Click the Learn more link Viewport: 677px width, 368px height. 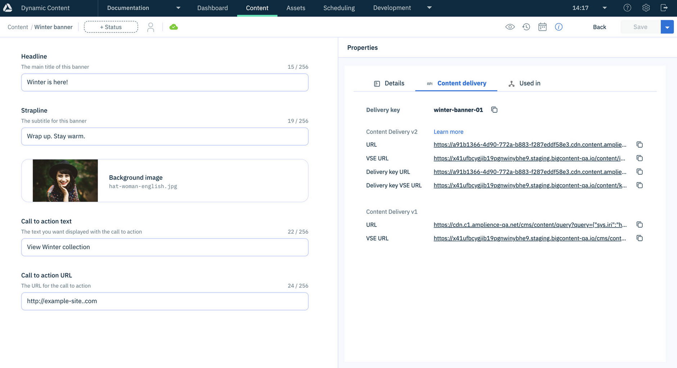pyautogui.click(x=448, y=132)
